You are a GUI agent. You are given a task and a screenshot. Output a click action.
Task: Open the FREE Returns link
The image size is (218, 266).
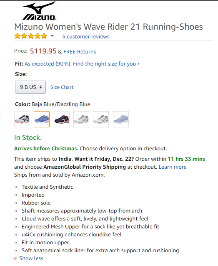tap(80, 52)
